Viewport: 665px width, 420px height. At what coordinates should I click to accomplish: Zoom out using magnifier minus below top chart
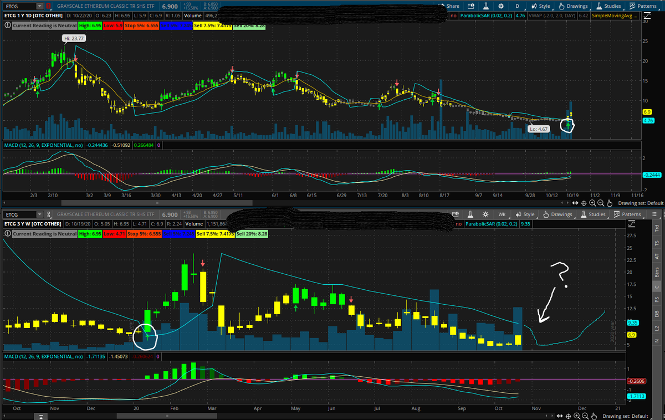click(601, 203)
